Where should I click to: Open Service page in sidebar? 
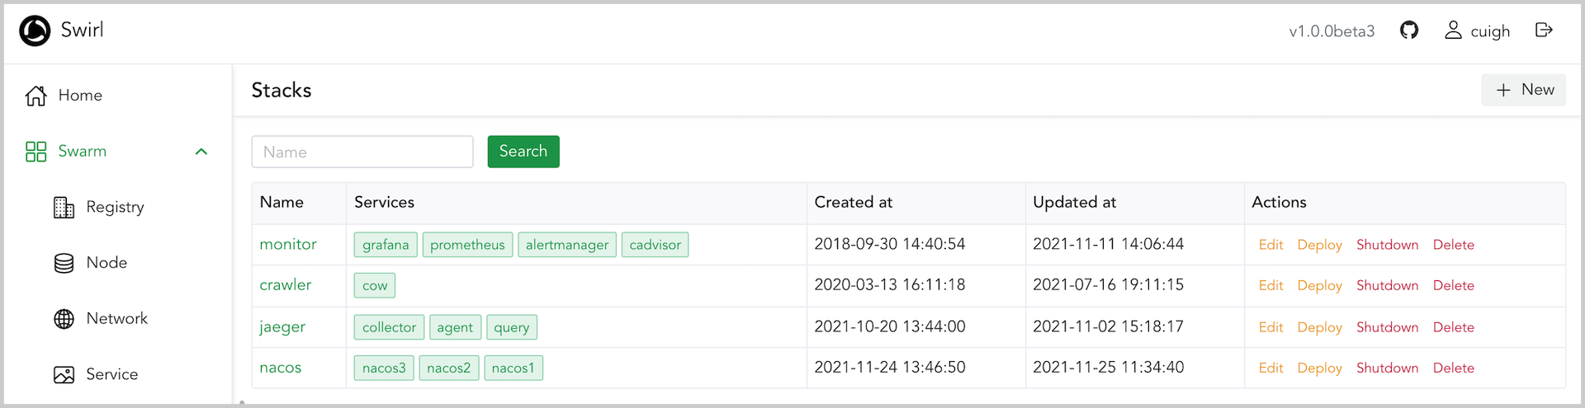111,374
